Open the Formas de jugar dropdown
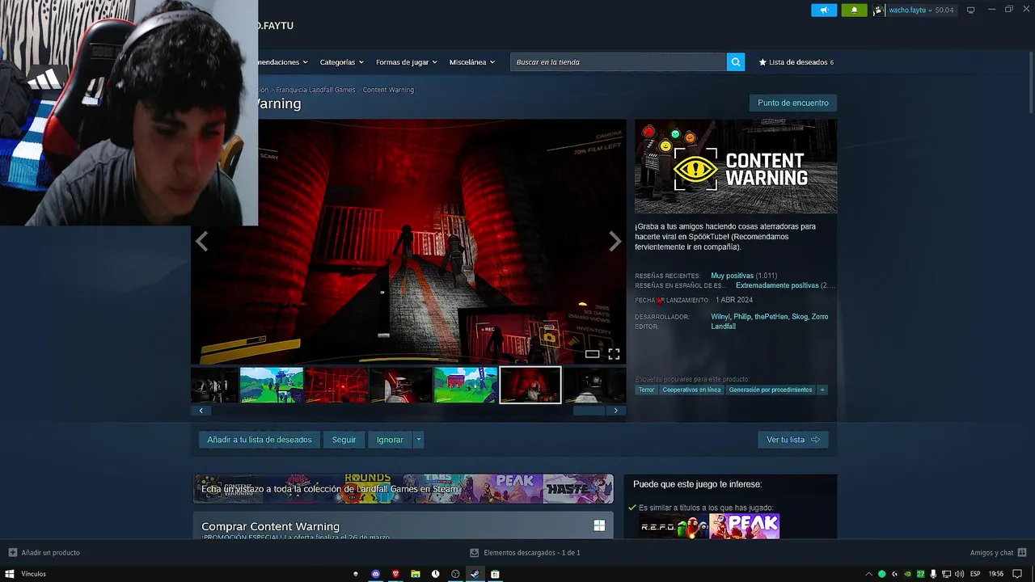1035x582 pixels. click(406, 62)
